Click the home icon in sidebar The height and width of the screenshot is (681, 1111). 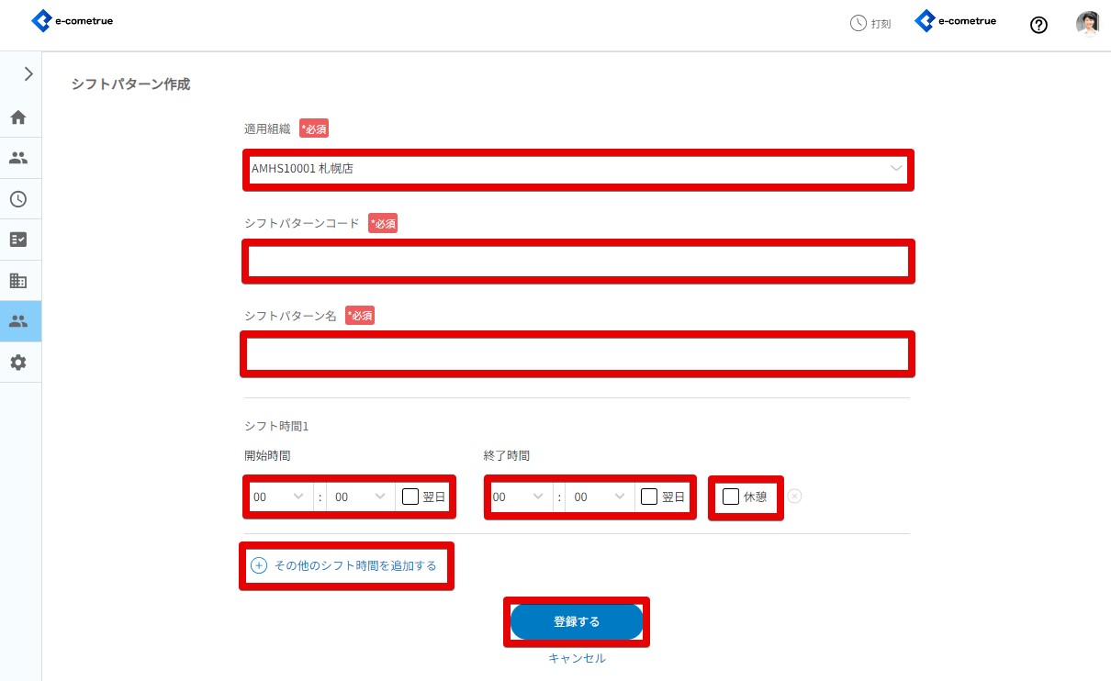click(18, 117)
